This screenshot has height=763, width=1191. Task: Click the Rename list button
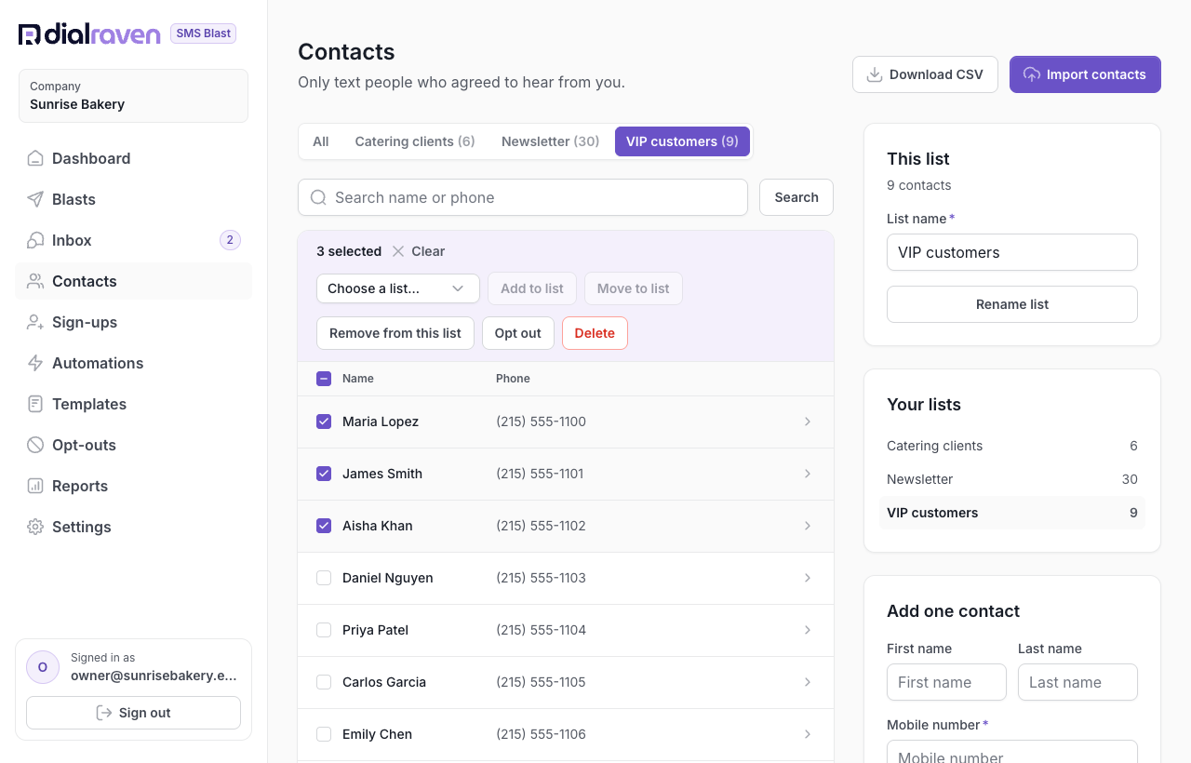click(1012, 304)
